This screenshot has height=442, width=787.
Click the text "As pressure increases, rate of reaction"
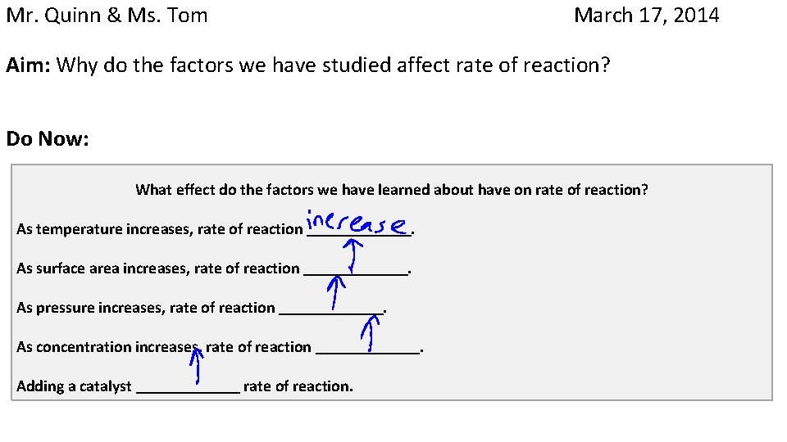pyautogui.click(x=146, y=309)
